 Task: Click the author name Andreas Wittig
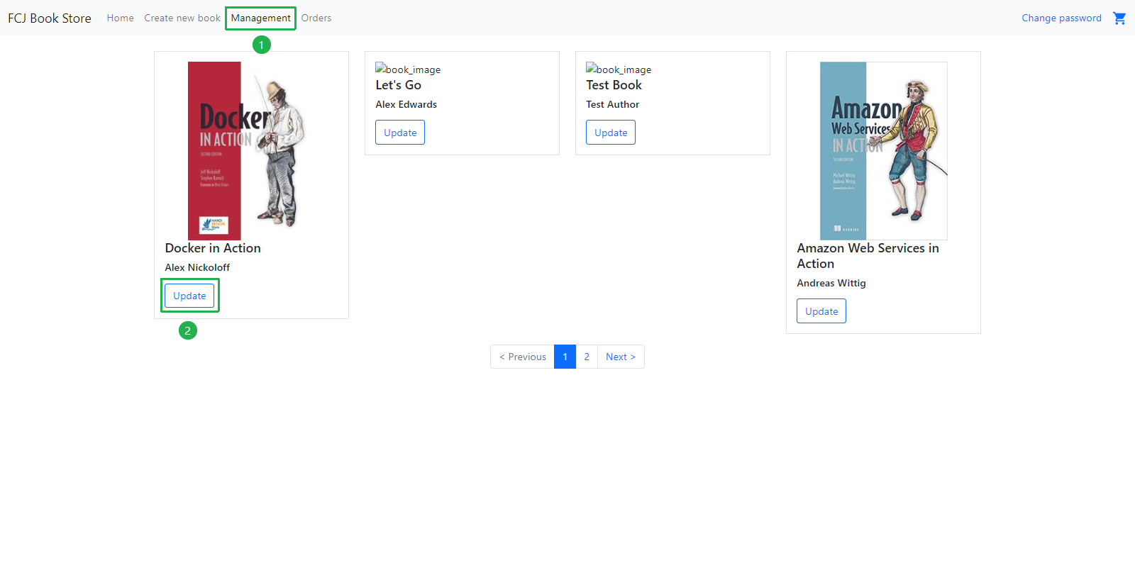pyautogui.click(x=831, y=283)
